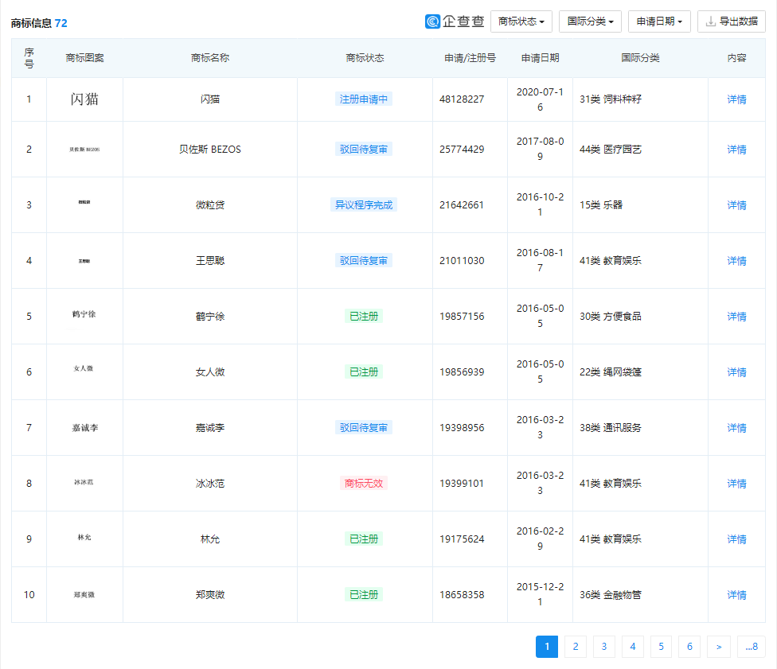
Task: Go to page 6 of results
Action: pyautogui.click(x=689, y=647)
